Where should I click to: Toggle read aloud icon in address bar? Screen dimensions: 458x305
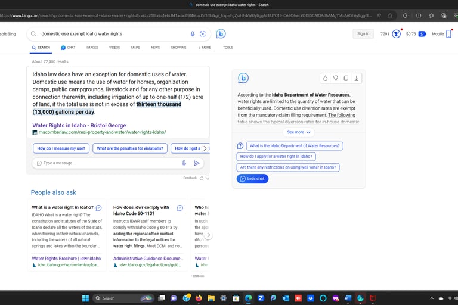379,15
